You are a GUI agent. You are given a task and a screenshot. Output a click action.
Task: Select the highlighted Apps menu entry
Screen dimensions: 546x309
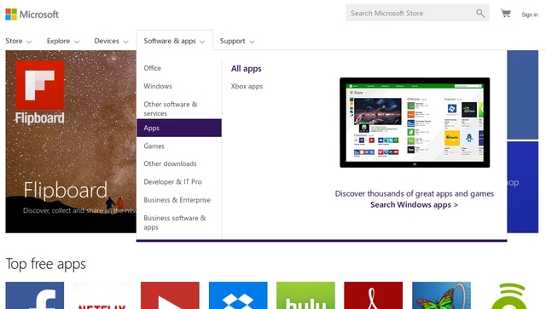pos(179,128)
